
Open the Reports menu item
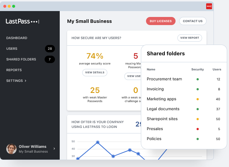[14, 70]
